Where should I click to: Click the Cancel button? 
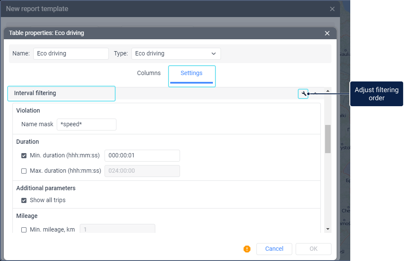pos(274,249)
